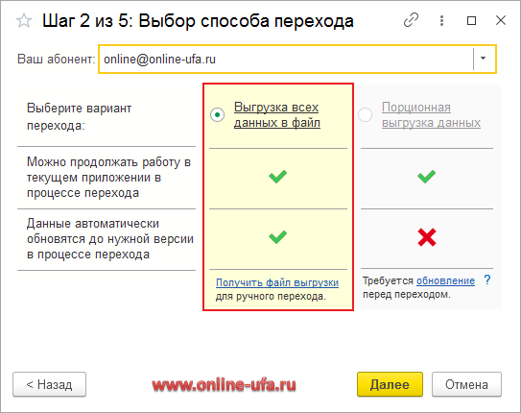Add this window to favorites via star icon

(x=24, y=21)
